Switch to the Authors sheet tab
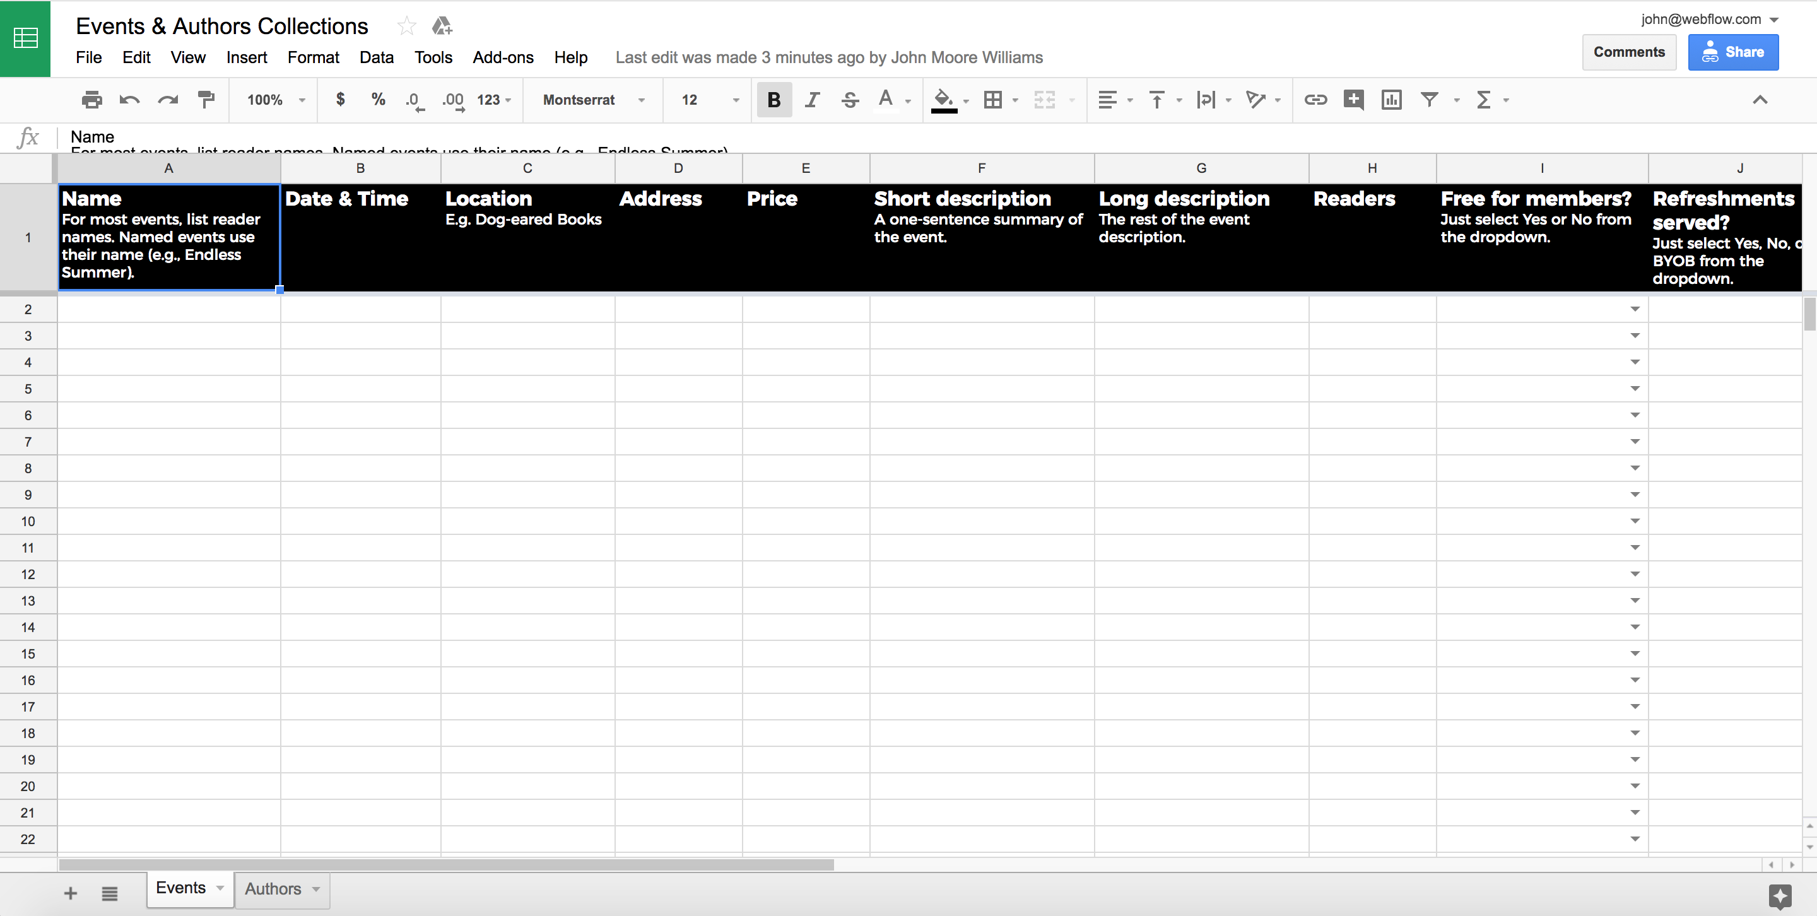 tap(273, 890)
